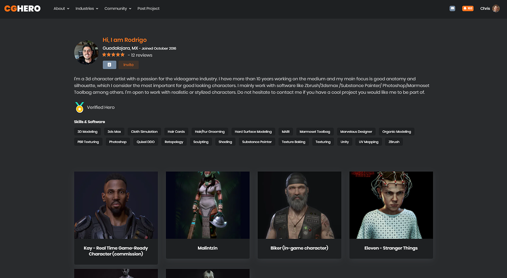Select the MARI skill tag
Screen dimensions: 507x278
pos(286,131)
